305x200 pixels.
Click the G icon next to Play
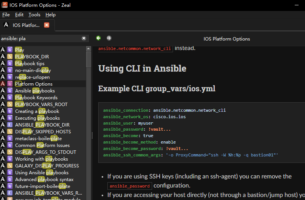(x=10, y=50)
